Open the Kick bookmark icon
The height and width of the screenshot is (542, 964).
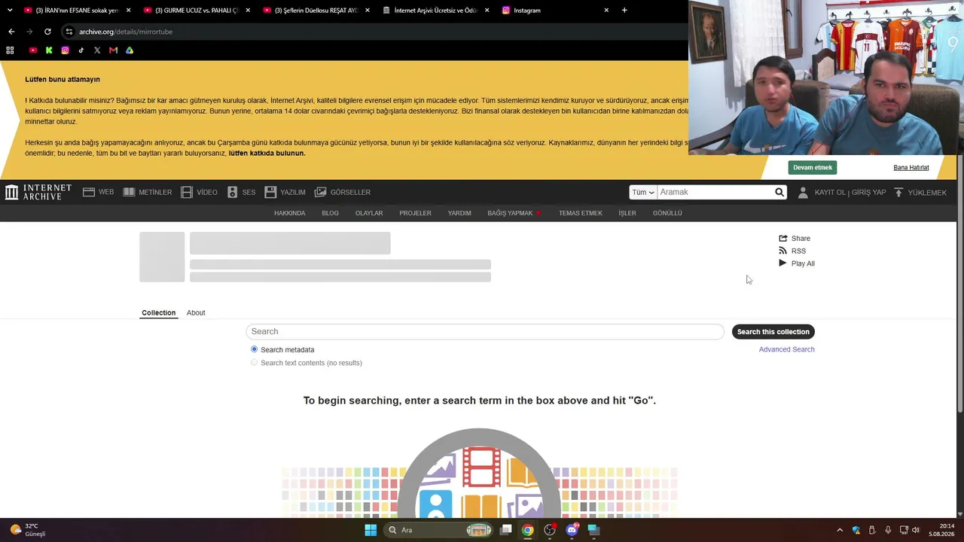point(49,50)
